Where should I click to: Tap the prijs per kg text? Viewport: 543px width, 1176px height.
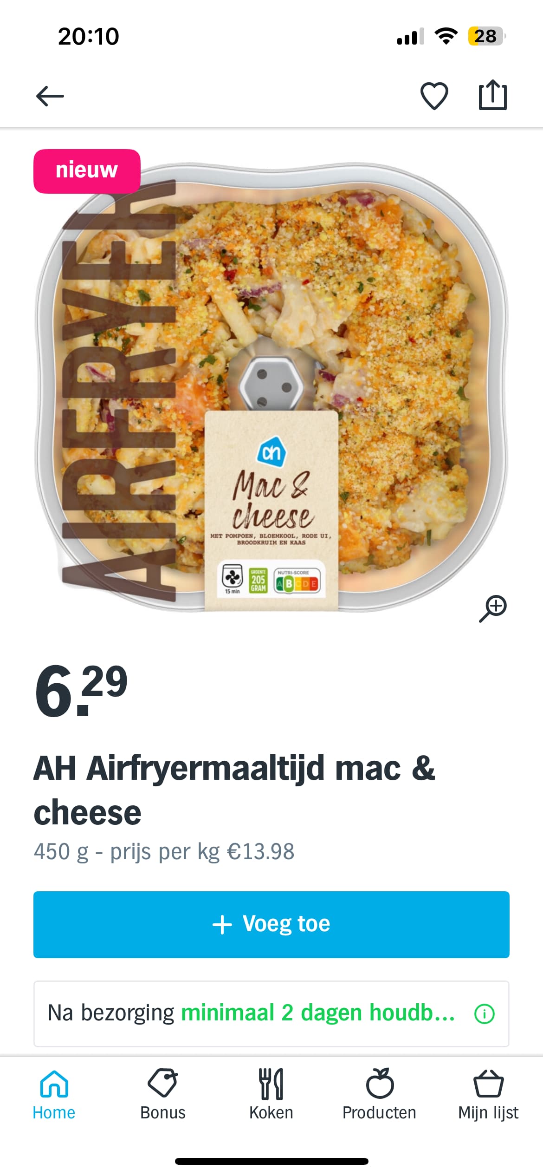(x=202, y=852)
